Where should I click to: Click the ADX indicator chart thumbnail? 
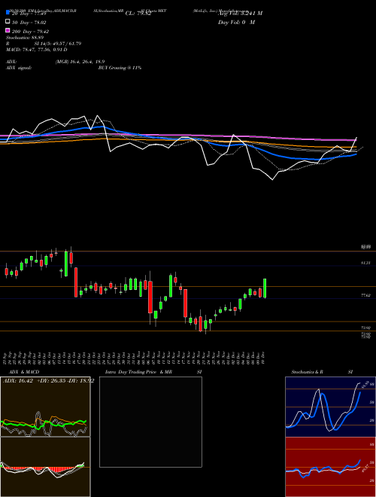45,407
